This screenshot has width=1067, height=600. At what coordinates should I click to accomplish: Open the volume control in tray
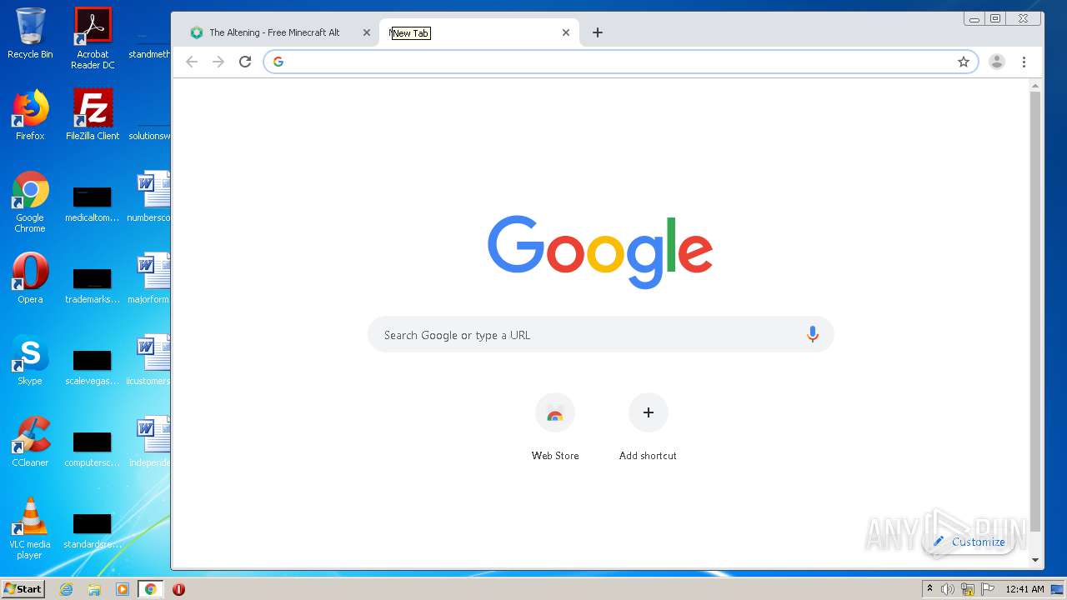point(948,589)
